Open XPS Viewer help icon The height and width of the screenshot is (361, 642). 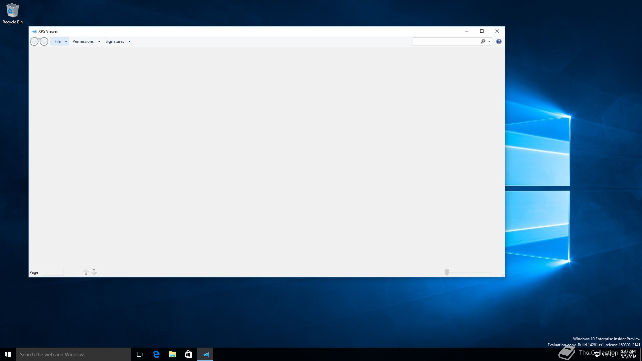coord(499,41)
